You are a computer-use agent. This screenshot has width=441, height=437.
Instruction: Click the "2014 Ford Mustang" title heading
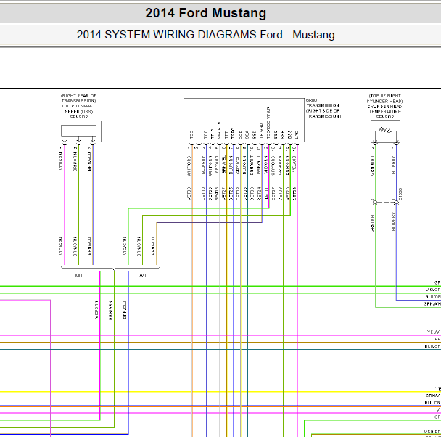(205, 13)
